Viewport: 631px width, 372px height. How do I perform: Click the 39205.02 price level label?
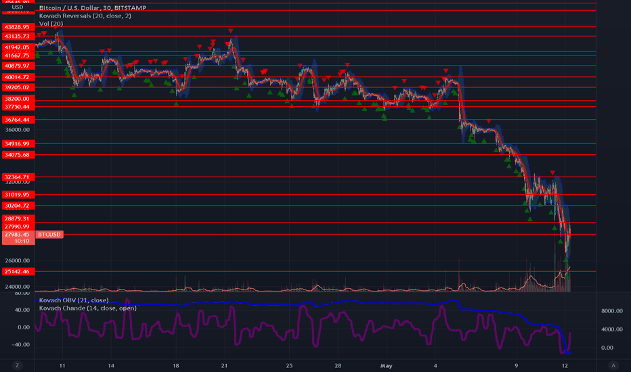[x=18, y=87]
